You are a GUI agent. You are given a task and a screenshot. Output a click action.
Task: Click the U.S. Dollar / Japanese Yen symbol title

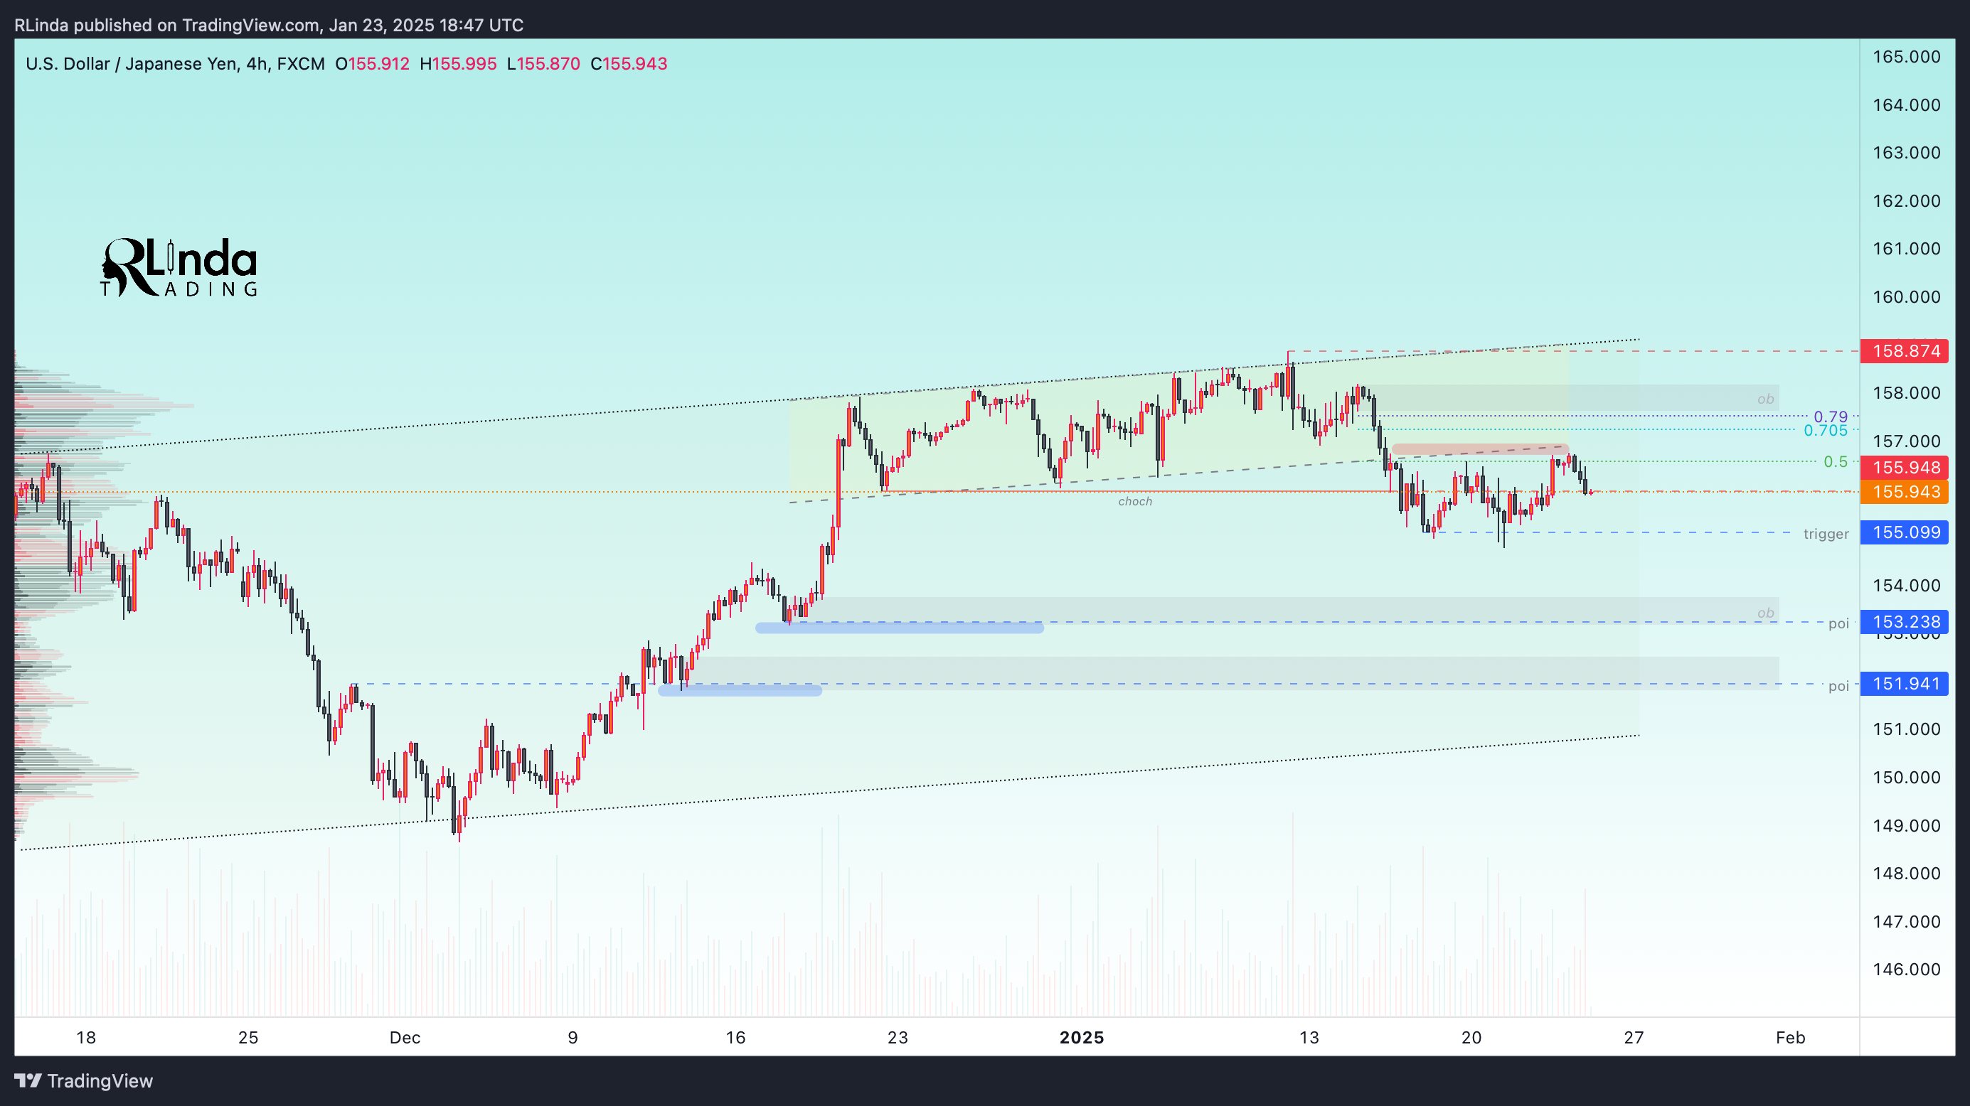coord(175,63)
